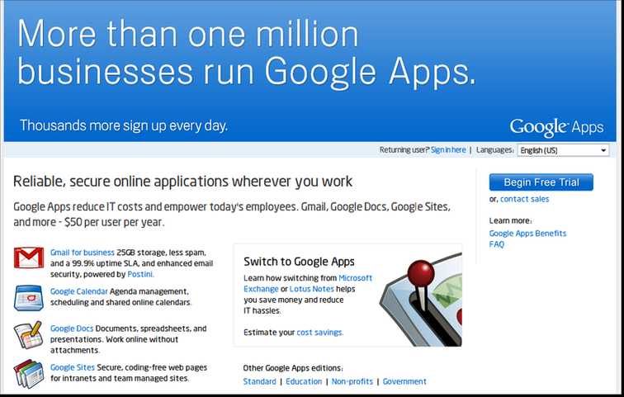Follow the Postini link

click(139, 274)
